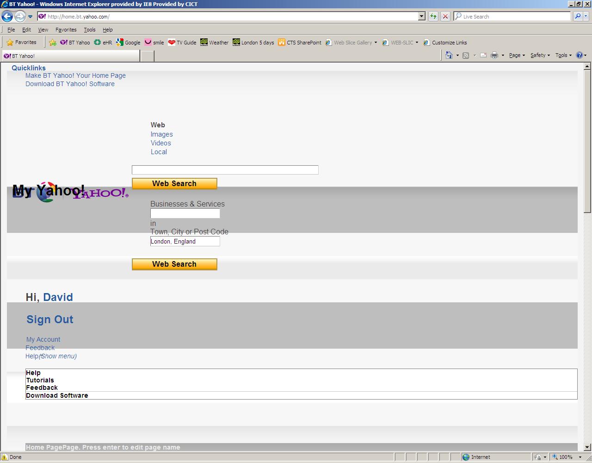Open the Safety dropdown menu

pos(540,56)
